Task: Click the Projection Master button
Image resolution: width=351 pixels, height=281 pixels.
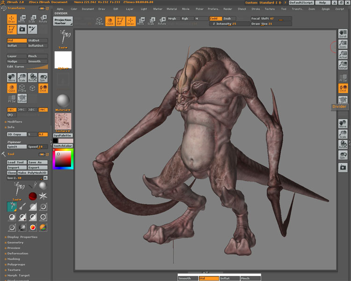Action: tap(63, 21)
